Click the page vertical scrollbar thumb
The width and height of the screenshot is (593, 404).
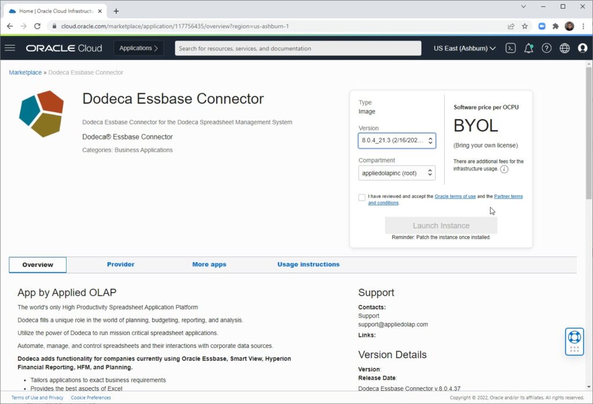pos(589,133)
